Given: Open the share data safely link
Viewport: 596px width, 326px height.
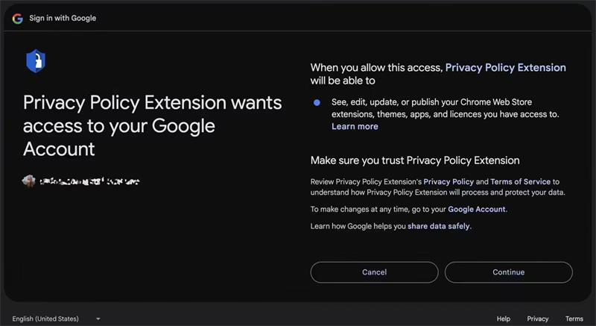Looking at the screenshot, I should 439,226.
